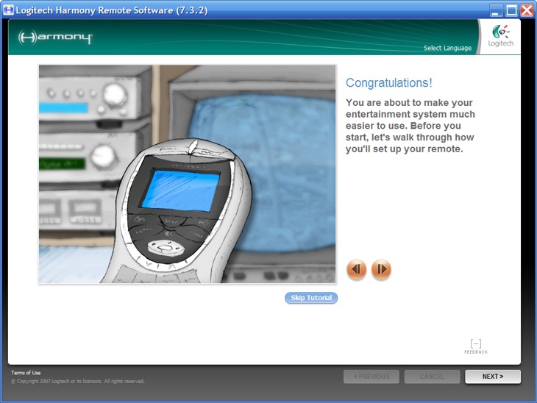The height and width of the screenshot is (403, 537).
Task: Click the NEXT > button
Action: coord(493,377)
